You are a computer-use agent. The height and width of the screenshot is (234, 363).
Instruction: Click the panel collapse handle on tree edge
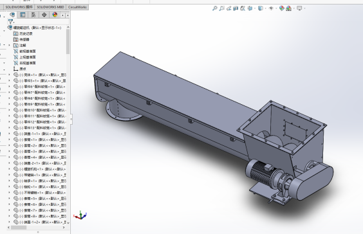[71, 120]
